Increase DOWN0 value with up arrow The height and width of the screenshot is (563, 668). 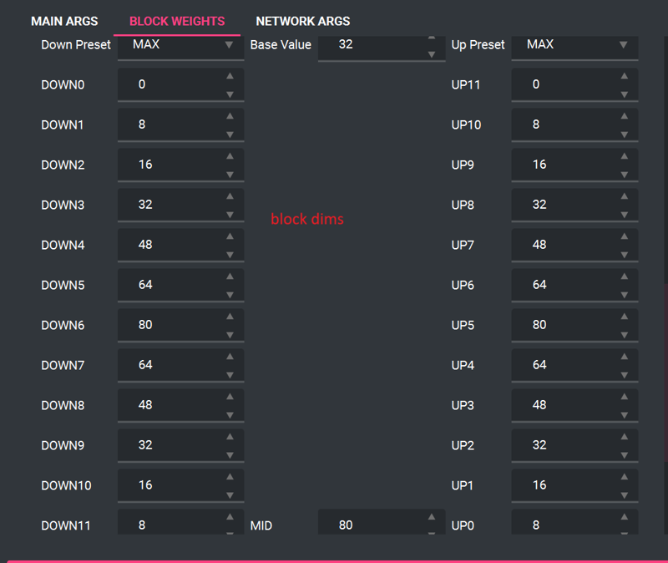pyautogui.click(x=230, y=76)
